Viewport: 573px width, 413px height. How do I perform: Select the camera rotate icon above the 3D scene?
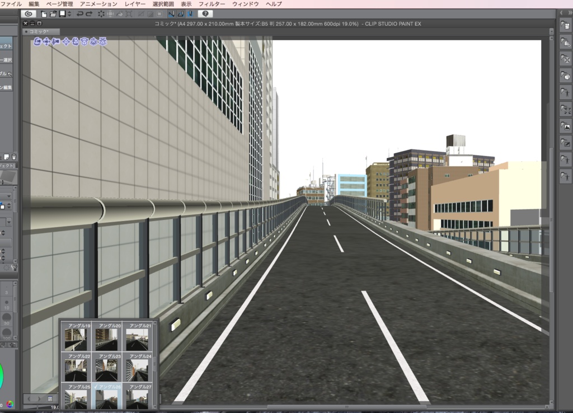(x=37, y=41)
